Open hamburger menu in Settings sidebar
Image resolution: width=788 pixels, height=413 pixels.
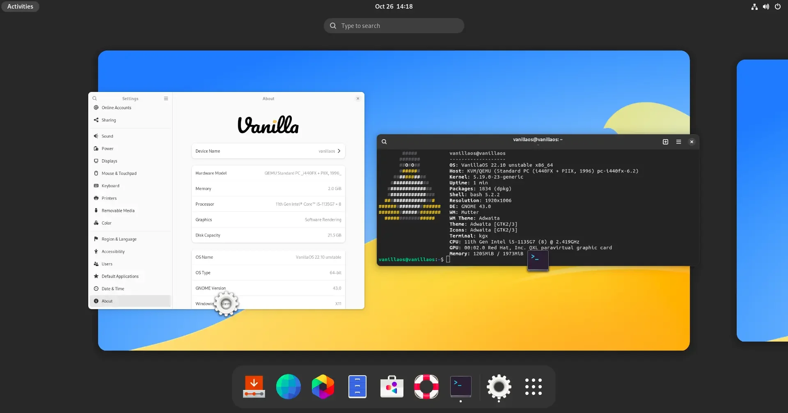point(166,99)
